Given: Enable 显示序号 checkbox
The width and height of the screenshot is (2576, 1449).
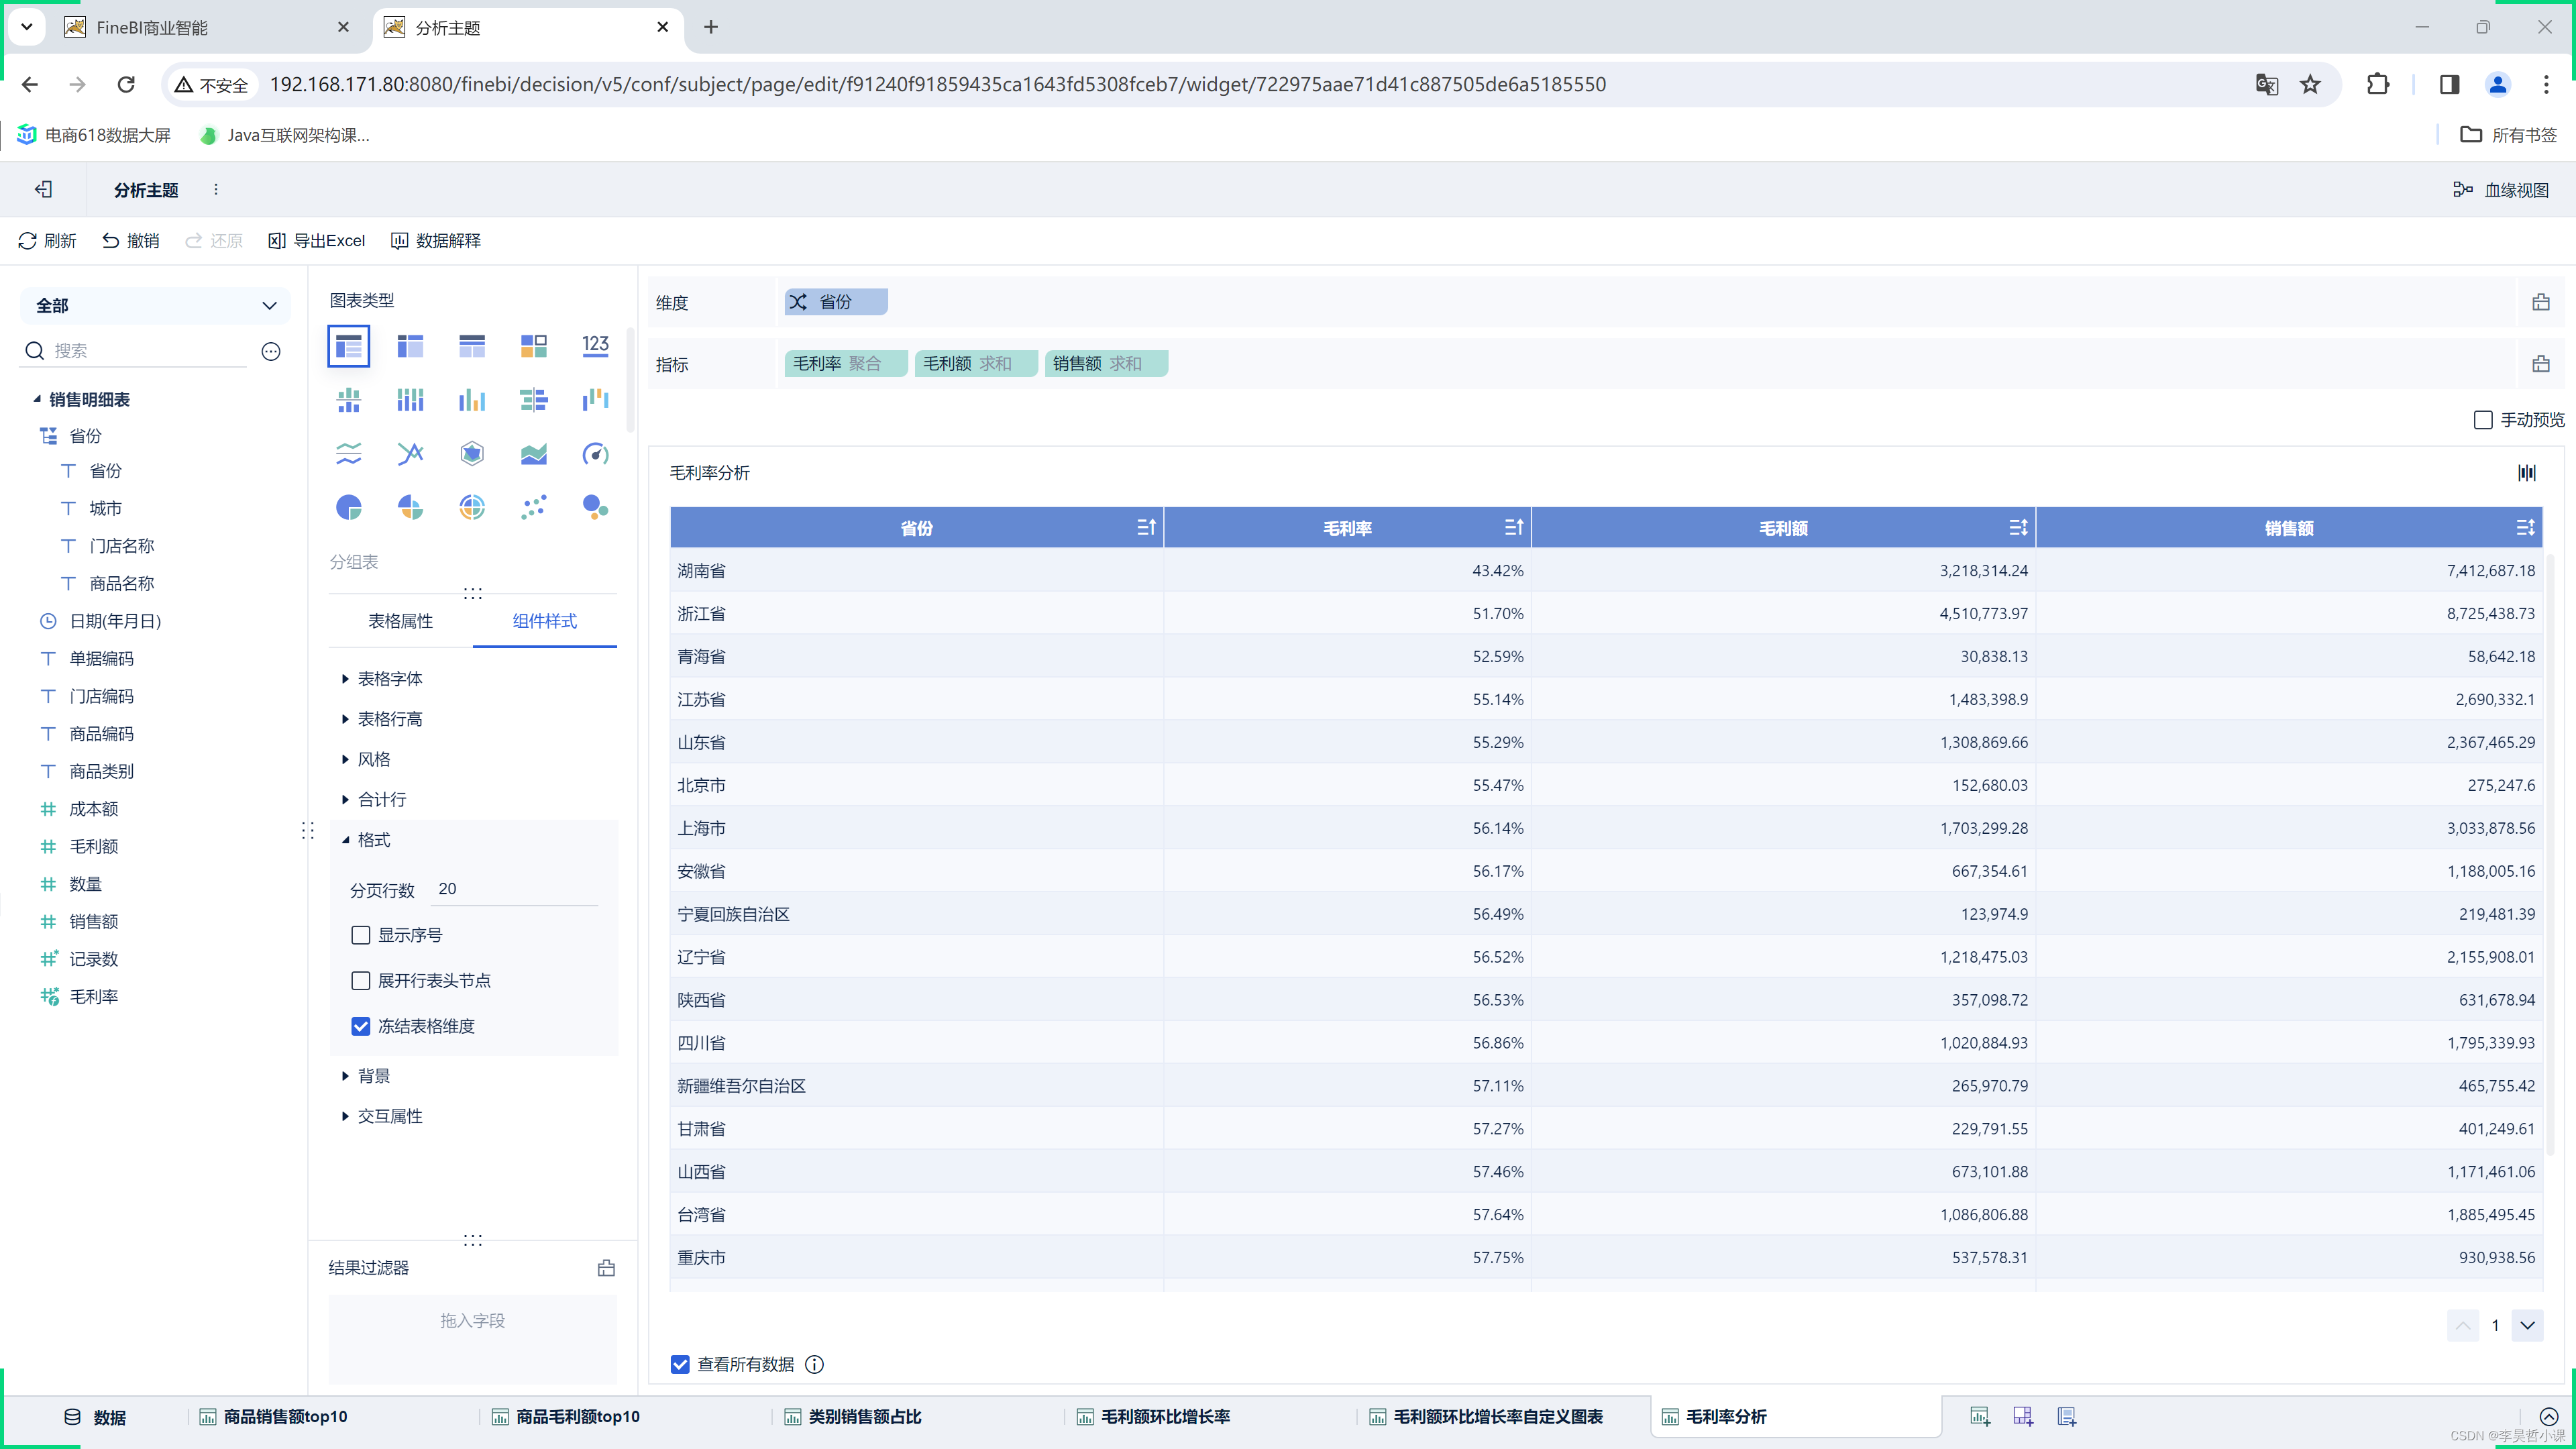Looking at the screenshot, I should 361,935.
